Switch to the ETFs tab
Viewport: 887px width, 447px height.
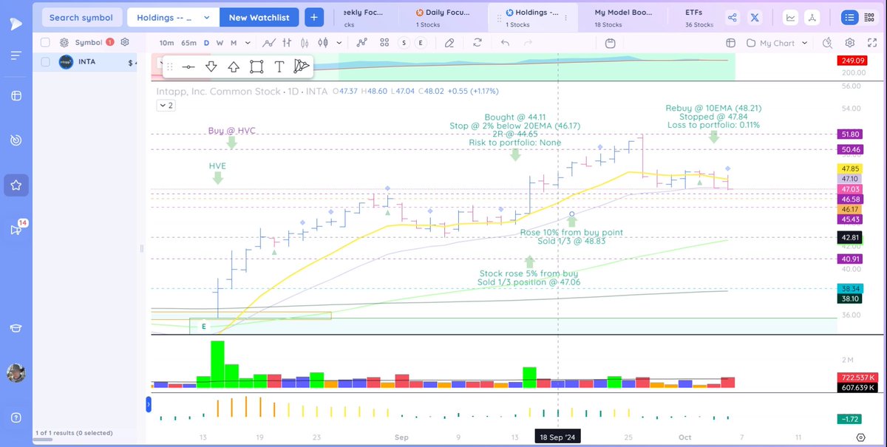699,17
